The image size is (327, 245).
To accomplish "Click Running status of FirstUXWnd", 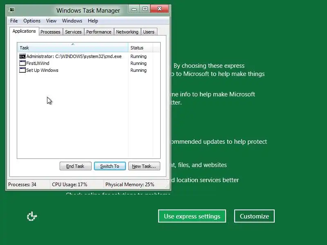I will click(139, 63).
